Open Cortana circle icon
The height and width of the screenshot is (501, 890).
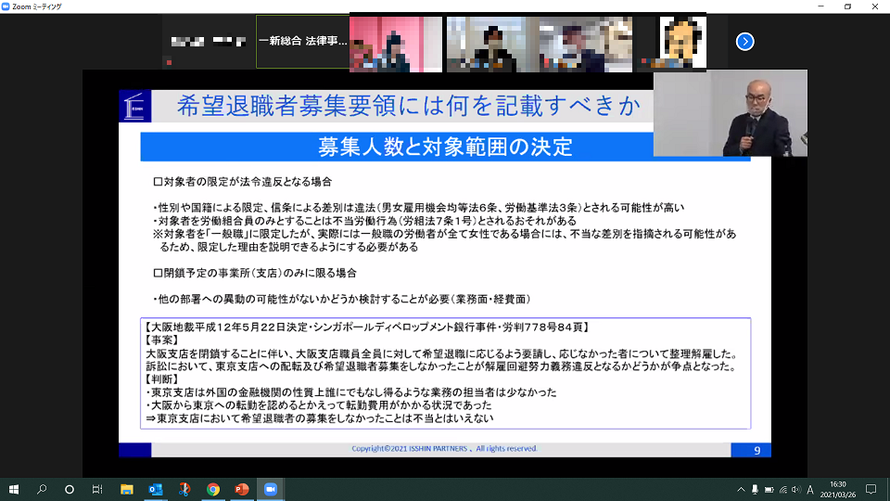[x=70, y=489]
